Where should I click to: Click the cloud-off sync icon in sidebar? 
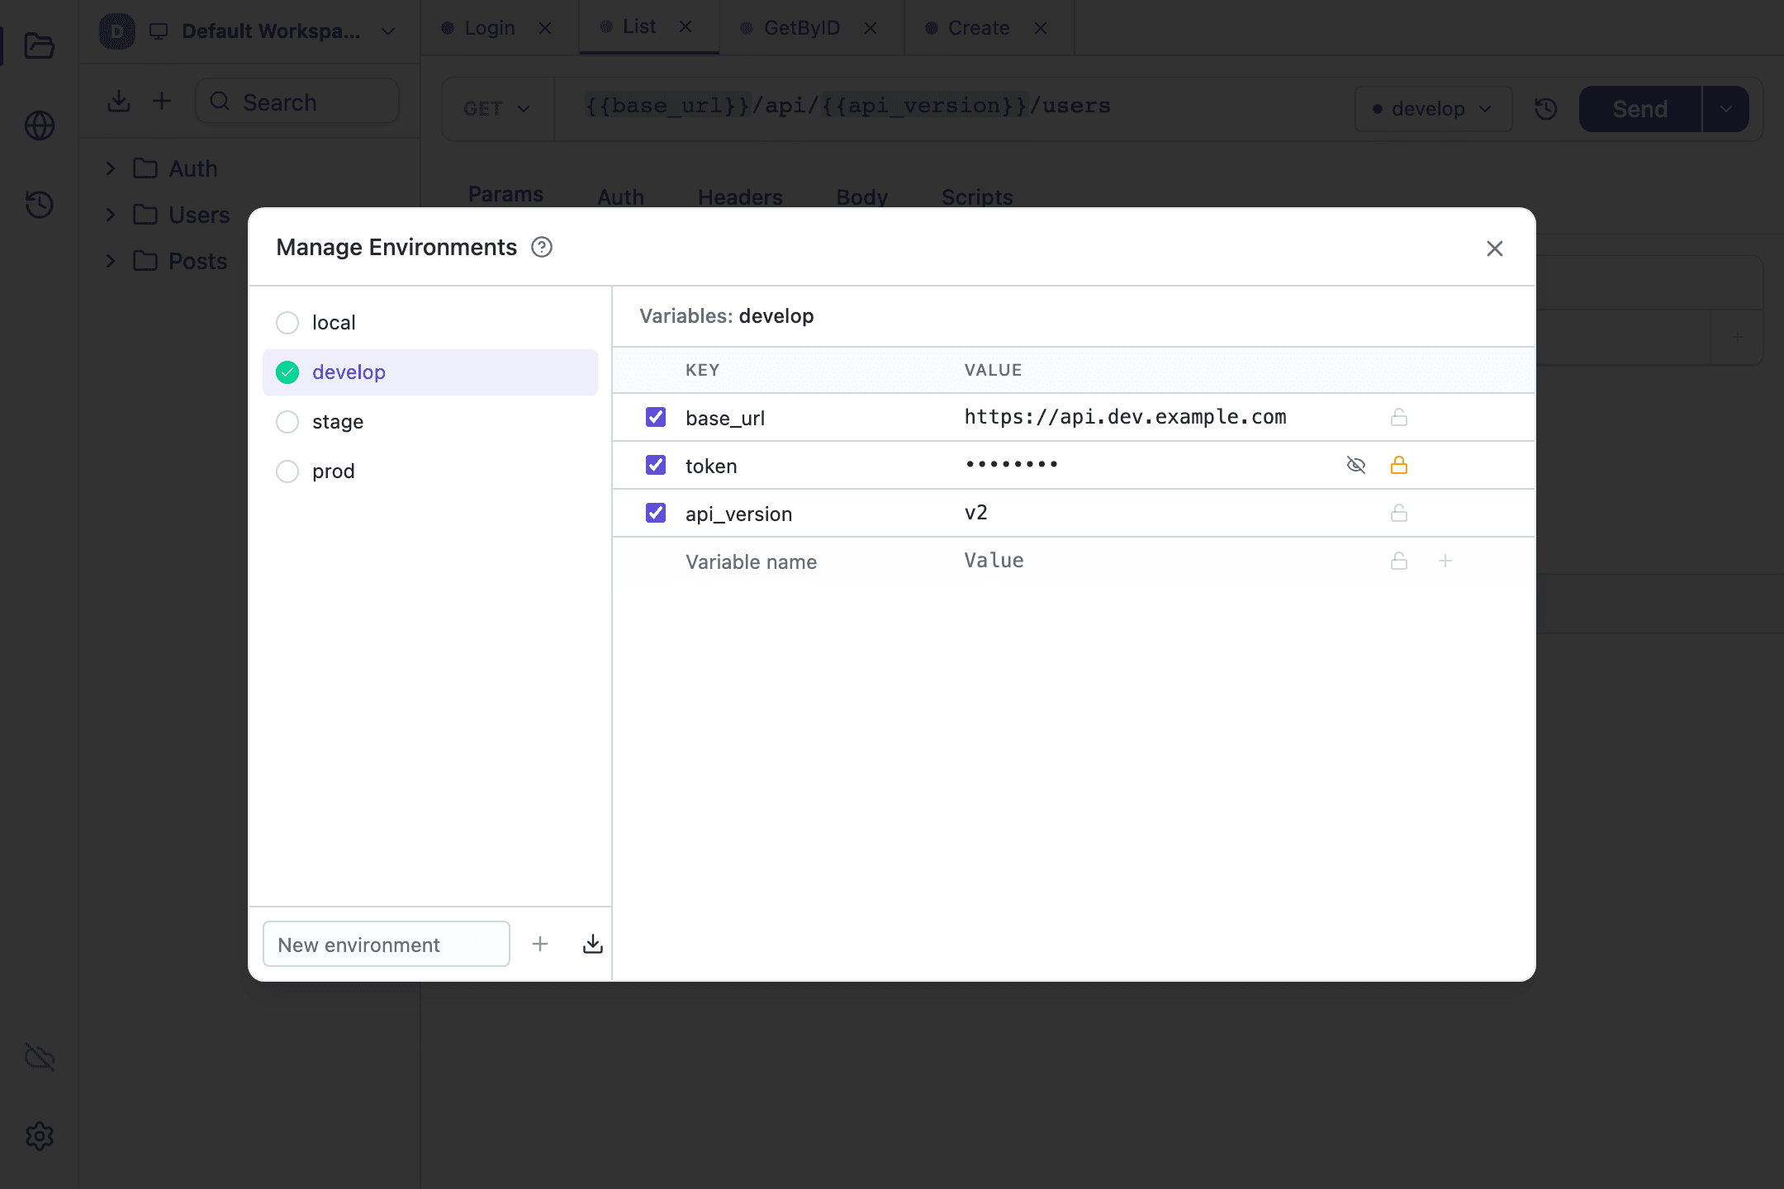point(39,1057)
